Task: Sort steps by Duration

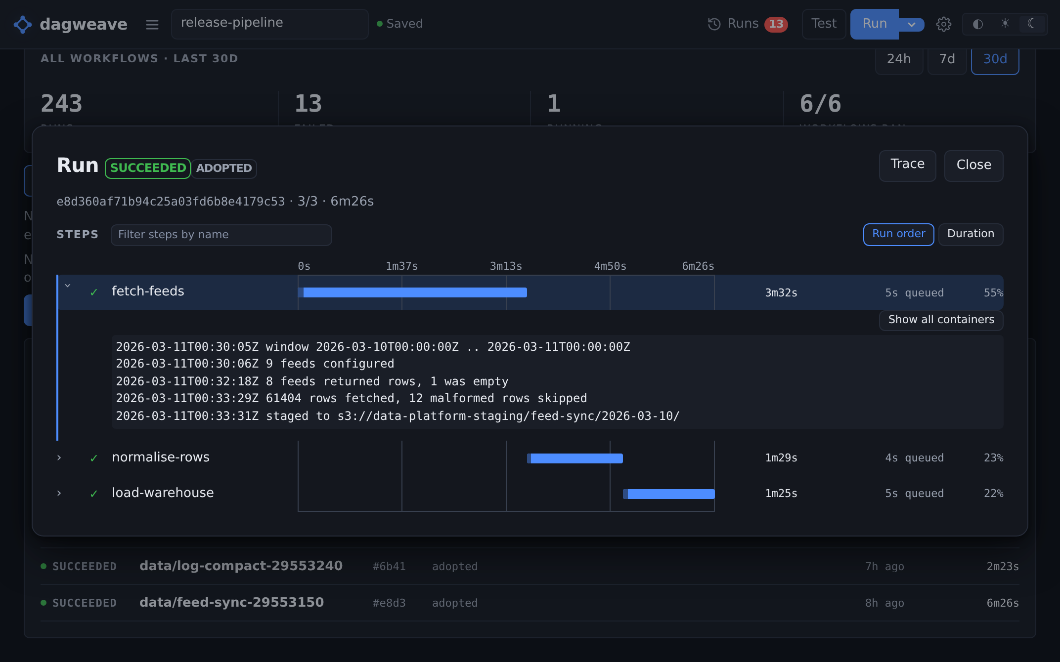Action: coord(971,234)
